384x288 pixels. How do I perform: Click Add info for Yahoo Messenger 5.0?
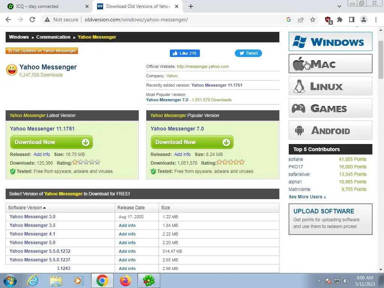[127, 243]
